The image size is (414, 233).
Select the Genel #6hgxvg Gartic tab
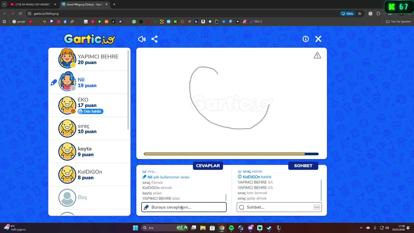(84, 5)
